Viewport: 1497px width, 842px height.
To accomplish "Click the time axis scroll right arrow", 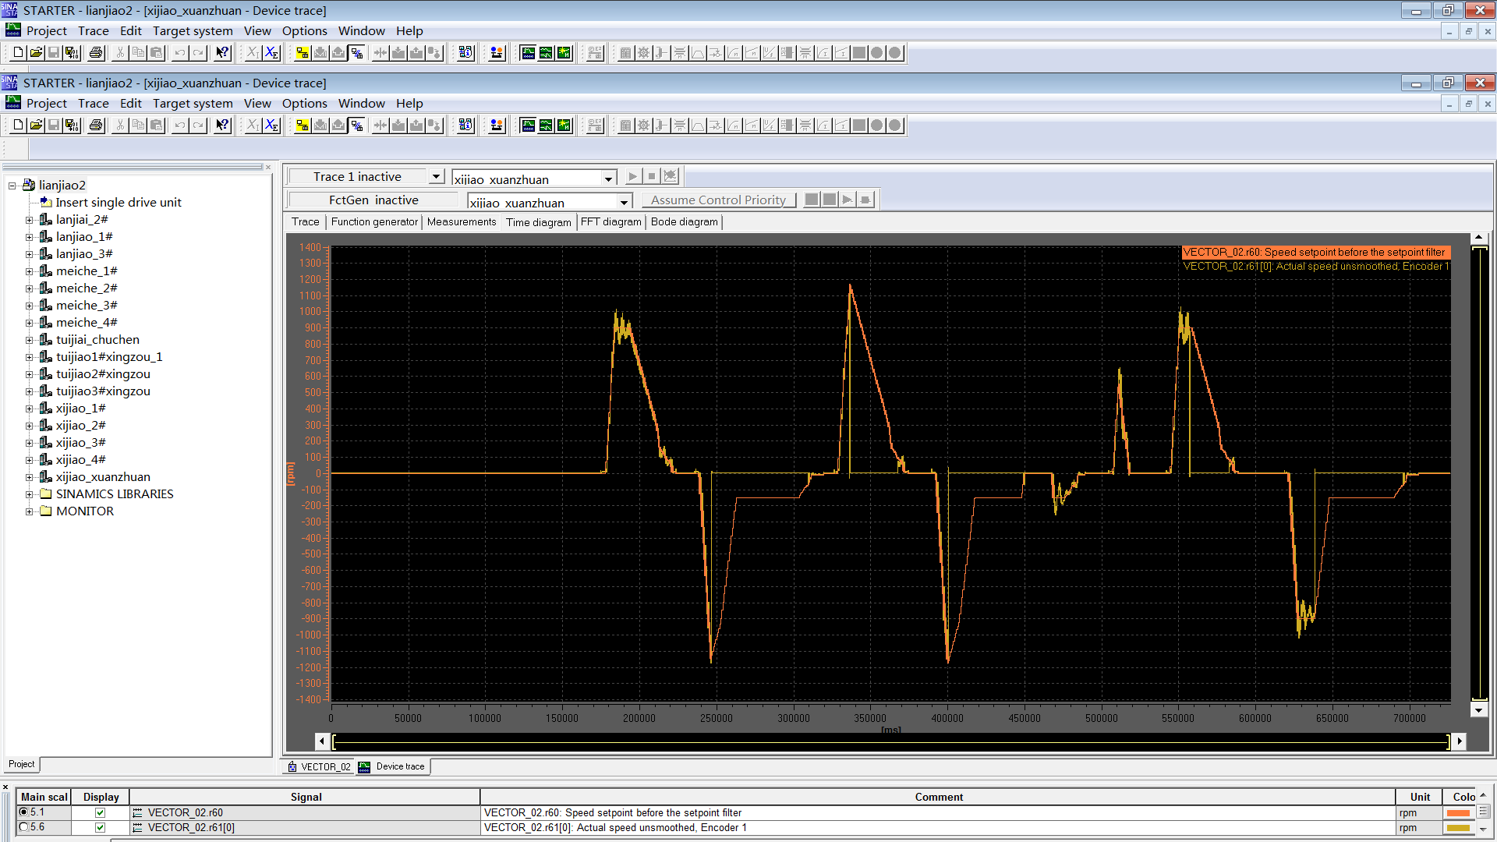I will pyautogui.click(x=1460, y=741).
